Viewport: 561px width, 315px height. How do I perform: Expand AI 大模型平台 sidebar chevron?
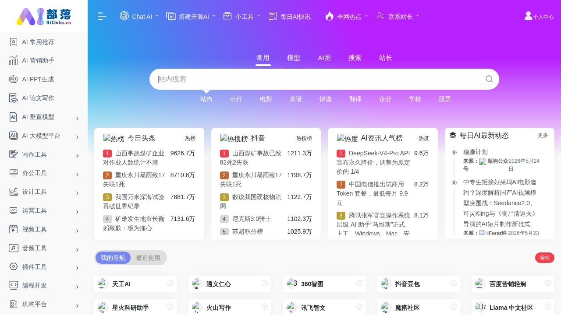click(77, 137)
